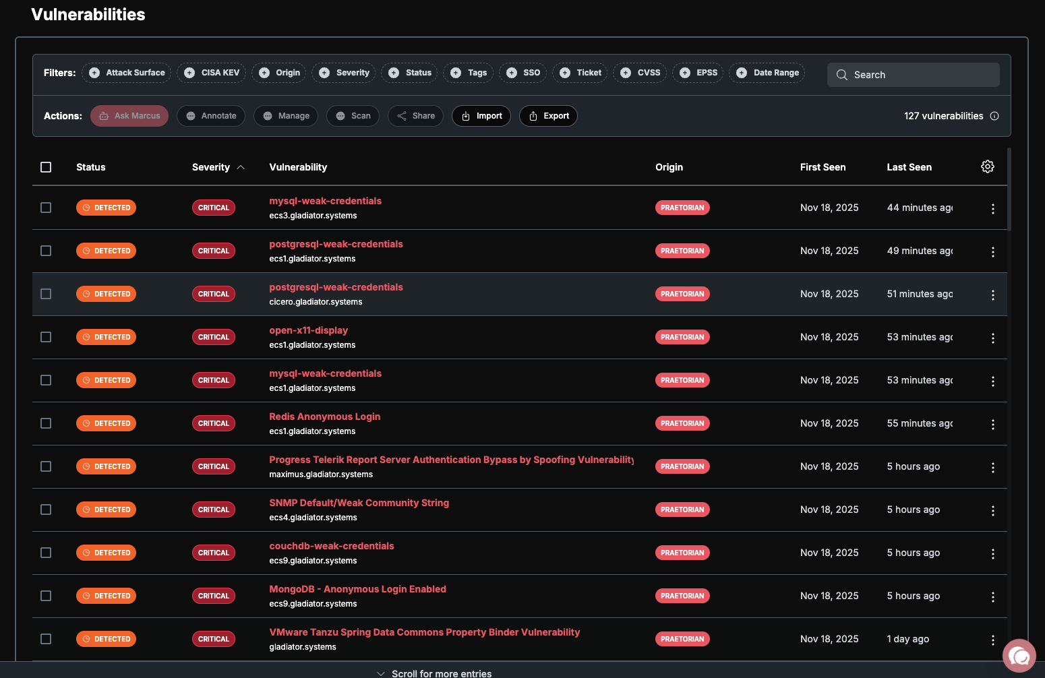
Task: Expand the Origin filter options
Action: coord(279,73)
